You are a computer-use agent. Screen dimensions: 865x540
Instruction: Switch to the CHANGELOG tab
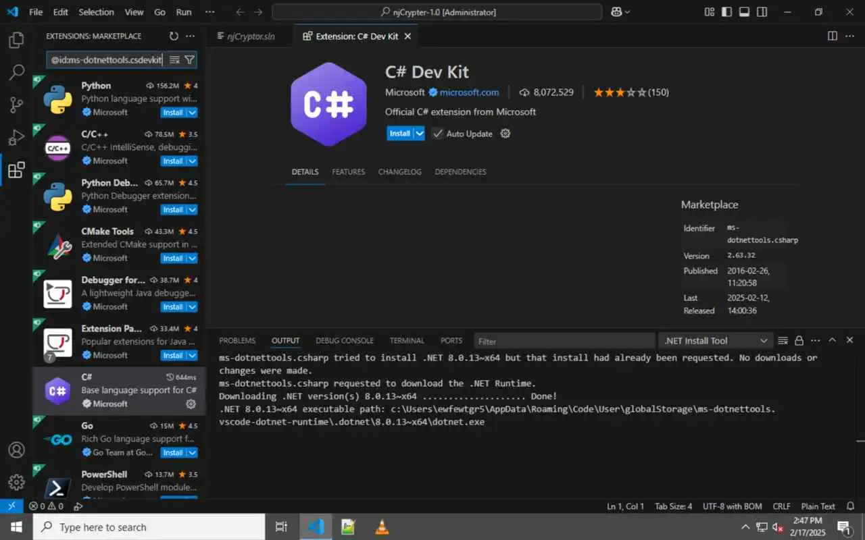[400, 172]
